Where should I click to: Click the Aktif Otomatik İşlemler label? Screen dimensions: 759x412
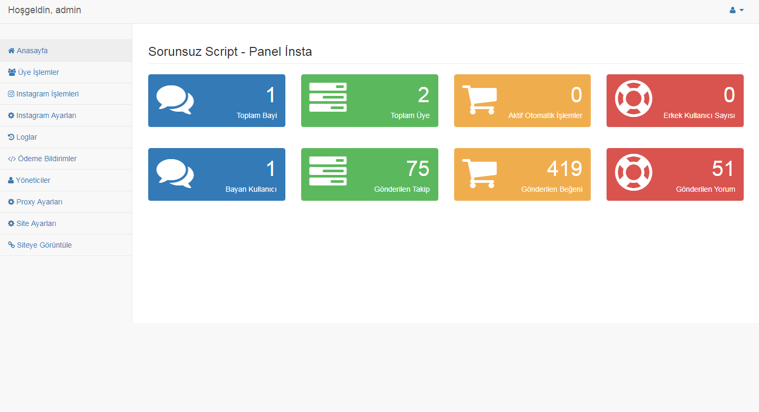pos(545,115)
